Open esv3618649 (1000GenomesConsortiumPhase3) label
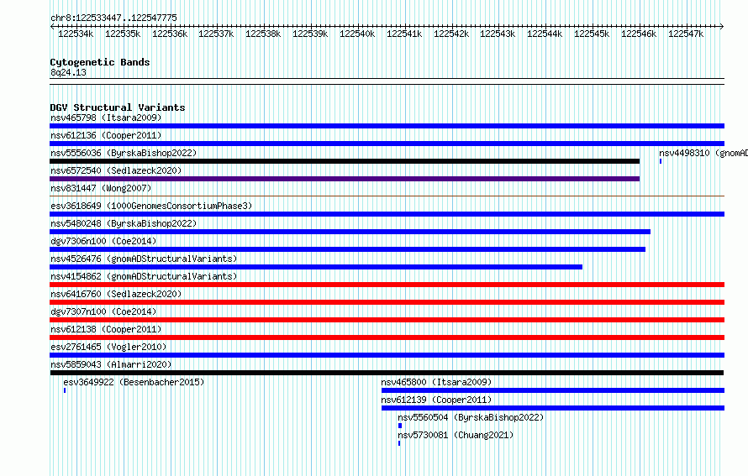The width and height of the screenshot is (748, 476). [151, 206]
